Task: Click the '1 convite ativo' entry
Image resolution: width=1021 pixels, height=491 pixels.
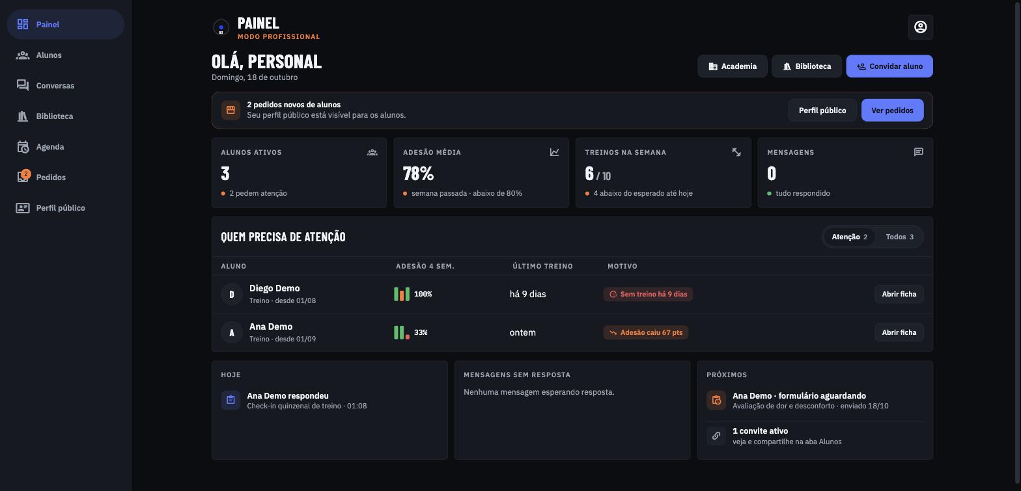Action: (815, 436)
